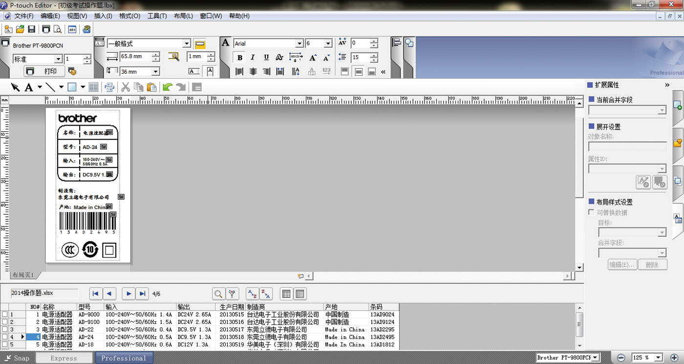This screenshot has width=684, height=364.
Task: Apply underline formatting
Action: (x=266, y=58)
